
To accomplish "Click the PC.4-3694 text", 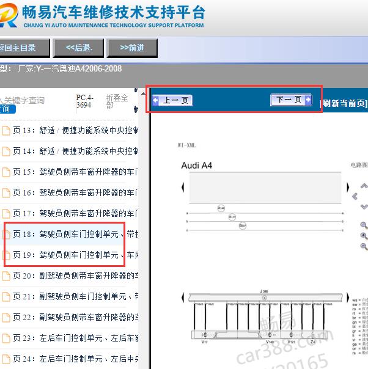I will tap(85, 101).
